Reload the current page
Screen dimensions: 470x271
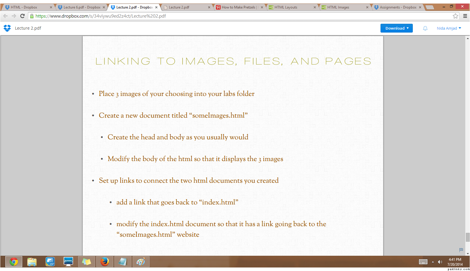point(22,16)
